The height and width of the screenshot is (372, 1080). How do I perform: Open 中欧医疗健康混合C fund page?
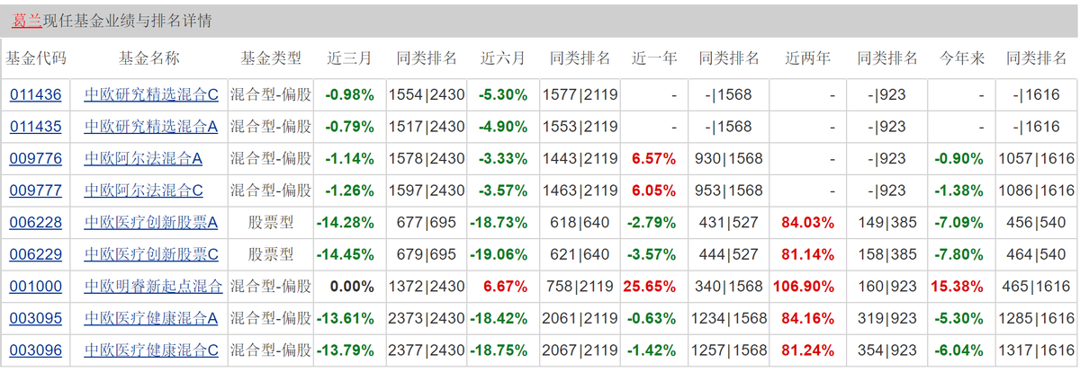point(151,350)
